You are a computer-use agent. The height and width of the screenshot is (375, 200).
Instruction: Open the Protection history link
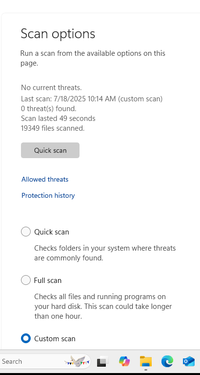click(48, 196)
